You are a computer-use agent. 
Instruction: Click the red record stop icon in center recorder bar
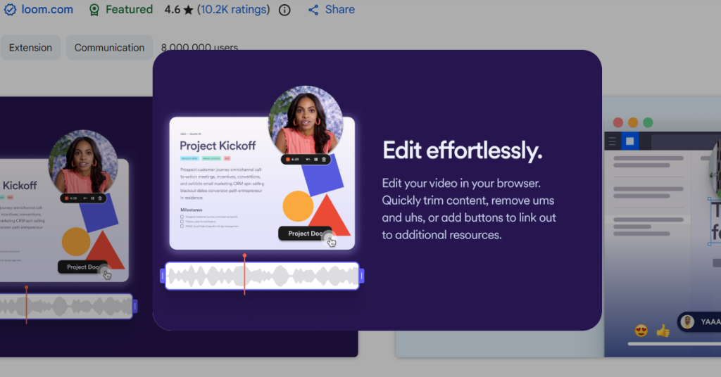(288, 159)
